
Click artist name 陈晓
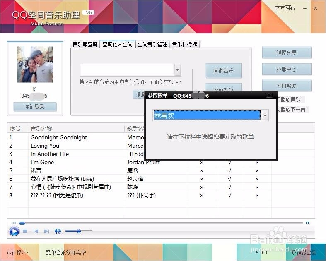point(133,187)
